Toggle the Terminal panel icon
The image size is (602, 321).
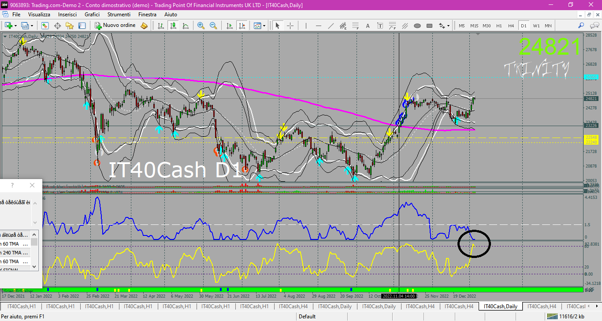coord(82,26)
